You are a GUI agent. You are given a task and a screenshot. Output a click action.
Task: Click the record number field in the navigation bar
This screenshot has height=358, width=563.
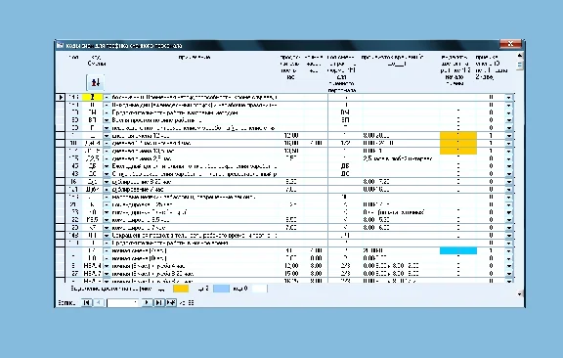coord(122,302)
